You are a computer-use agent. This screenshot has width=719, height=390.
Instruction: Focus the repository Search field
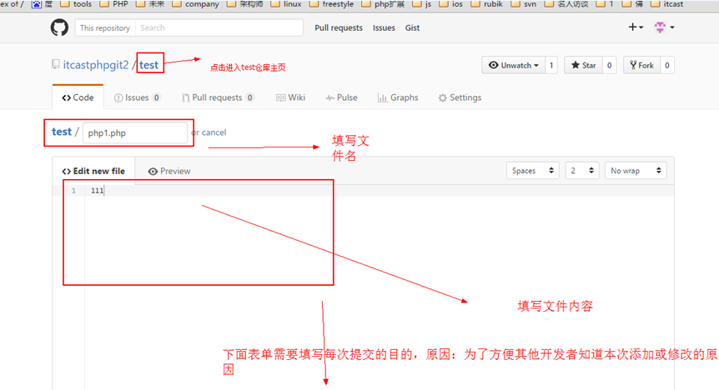(219, 28)
